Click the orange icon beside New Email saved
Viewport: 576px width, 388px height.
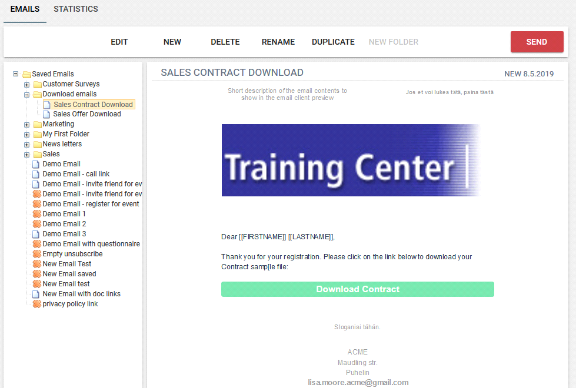point(36,273)
